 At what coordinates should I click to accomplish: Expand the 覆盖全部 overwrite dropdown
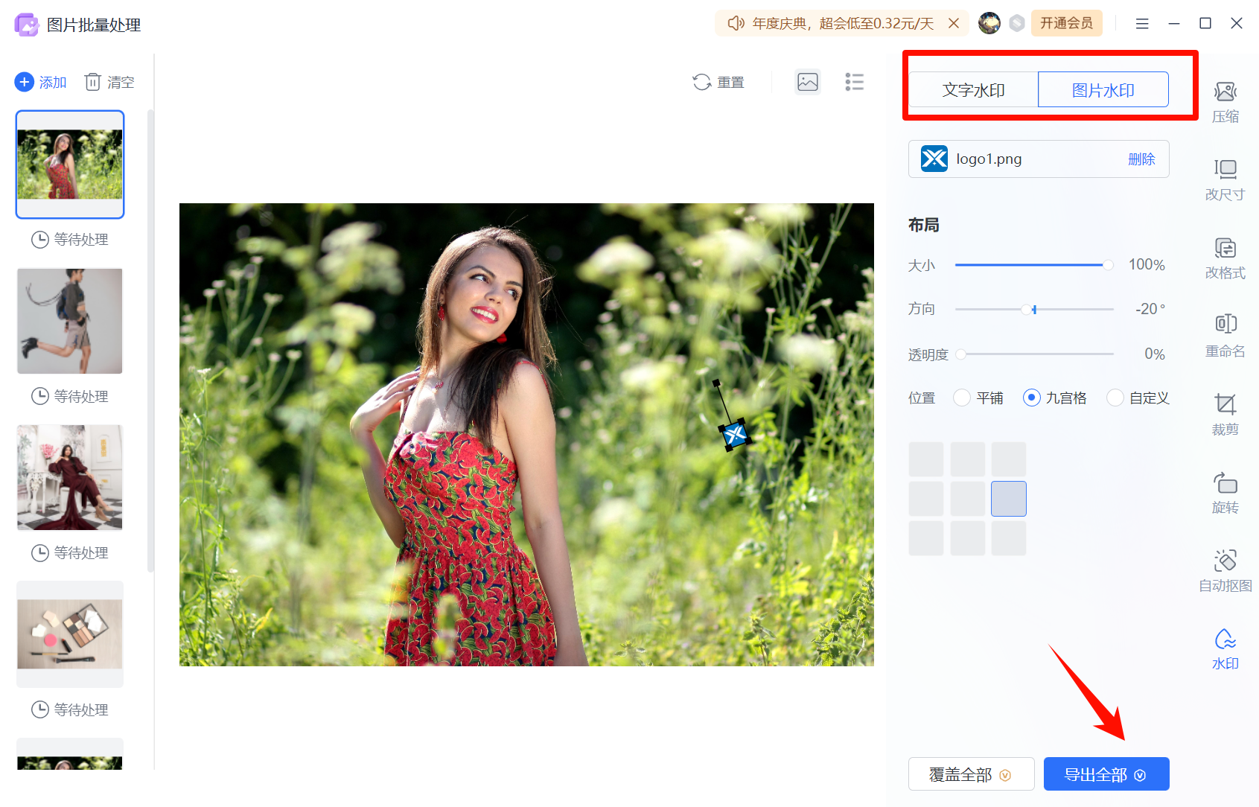pyautogui.click(x=1005, y=775)
